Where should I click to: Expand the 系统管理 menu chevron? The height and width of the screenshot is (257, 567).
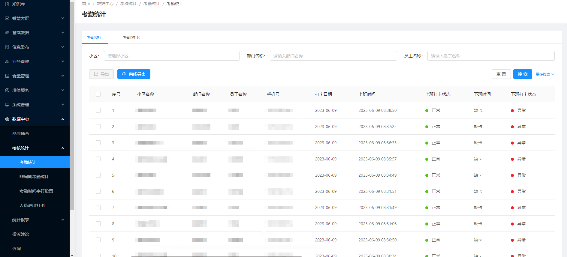63,105
